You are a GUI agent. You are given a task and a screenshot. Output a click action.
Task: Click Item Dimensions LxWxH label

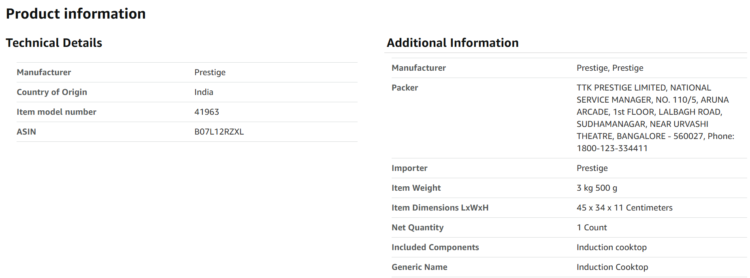tap(440, 208)
